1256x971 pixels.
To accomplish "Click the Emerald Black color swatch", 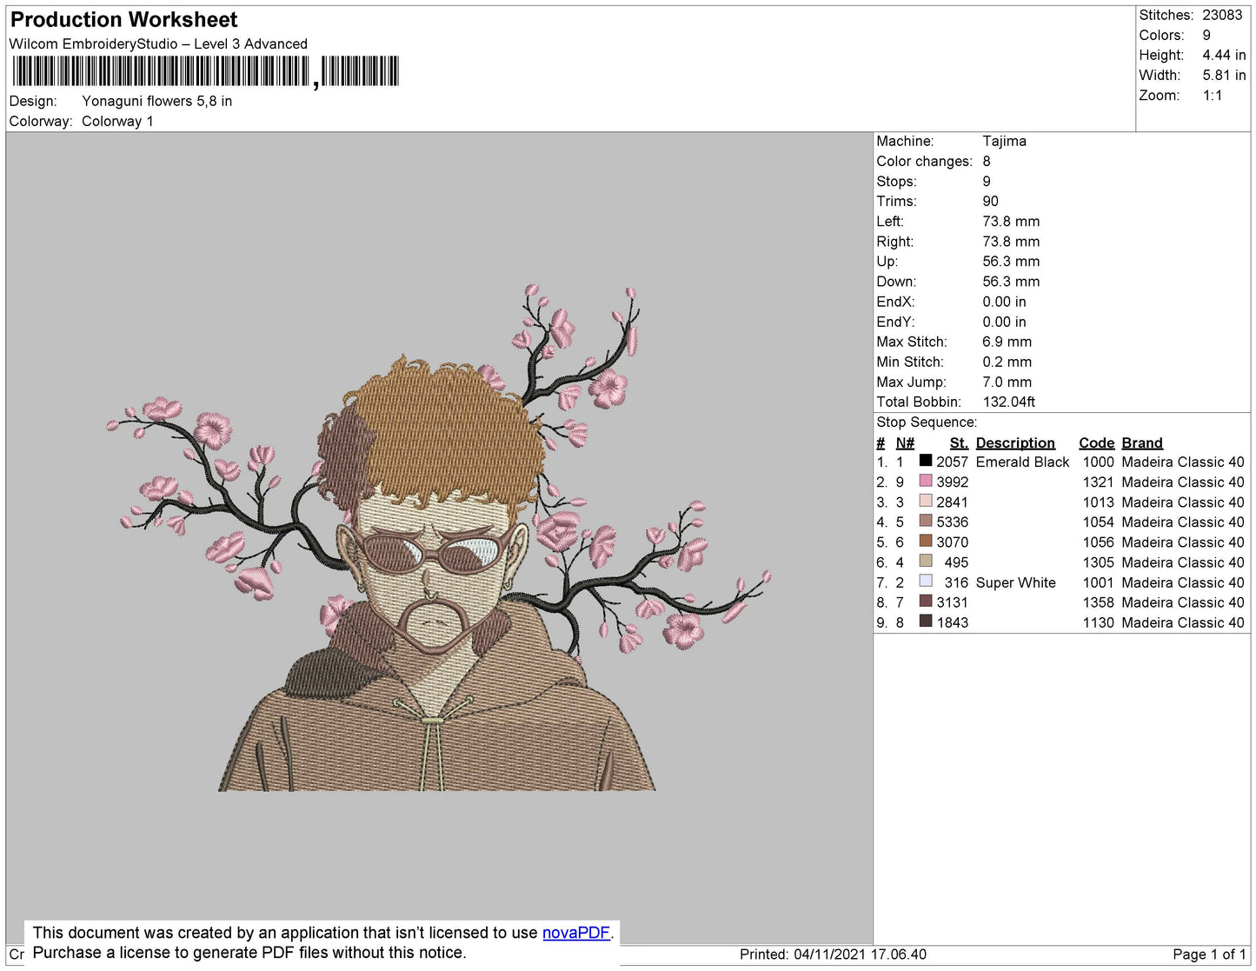I will coord(926,461).
